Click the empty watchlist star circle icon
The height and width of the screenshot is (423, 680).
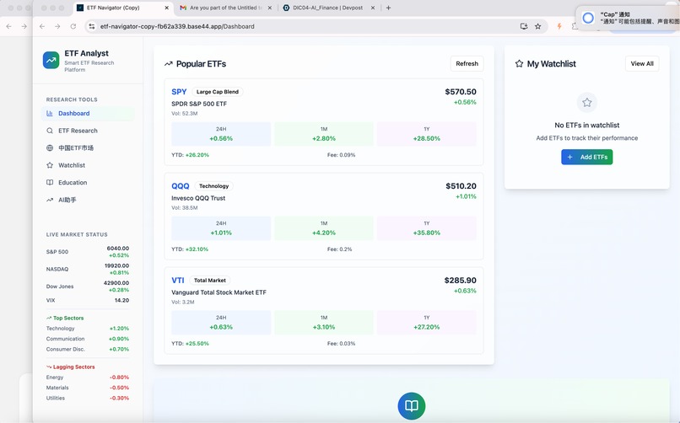586,103
